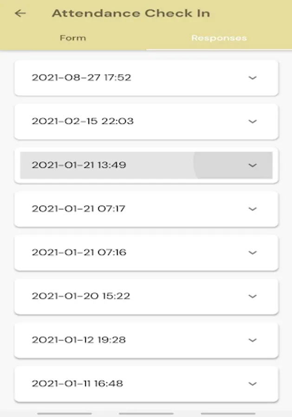Open the 2021-01-21 07:17 response entry

click(146, 209)
